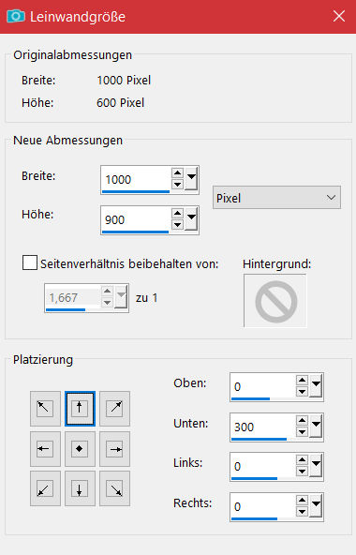Select center placement button
Screen dimensions: 356x555
click(80, 449)
